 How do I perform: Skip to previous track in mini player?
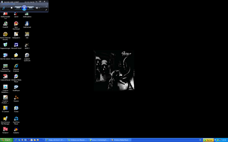click(18, 8)
